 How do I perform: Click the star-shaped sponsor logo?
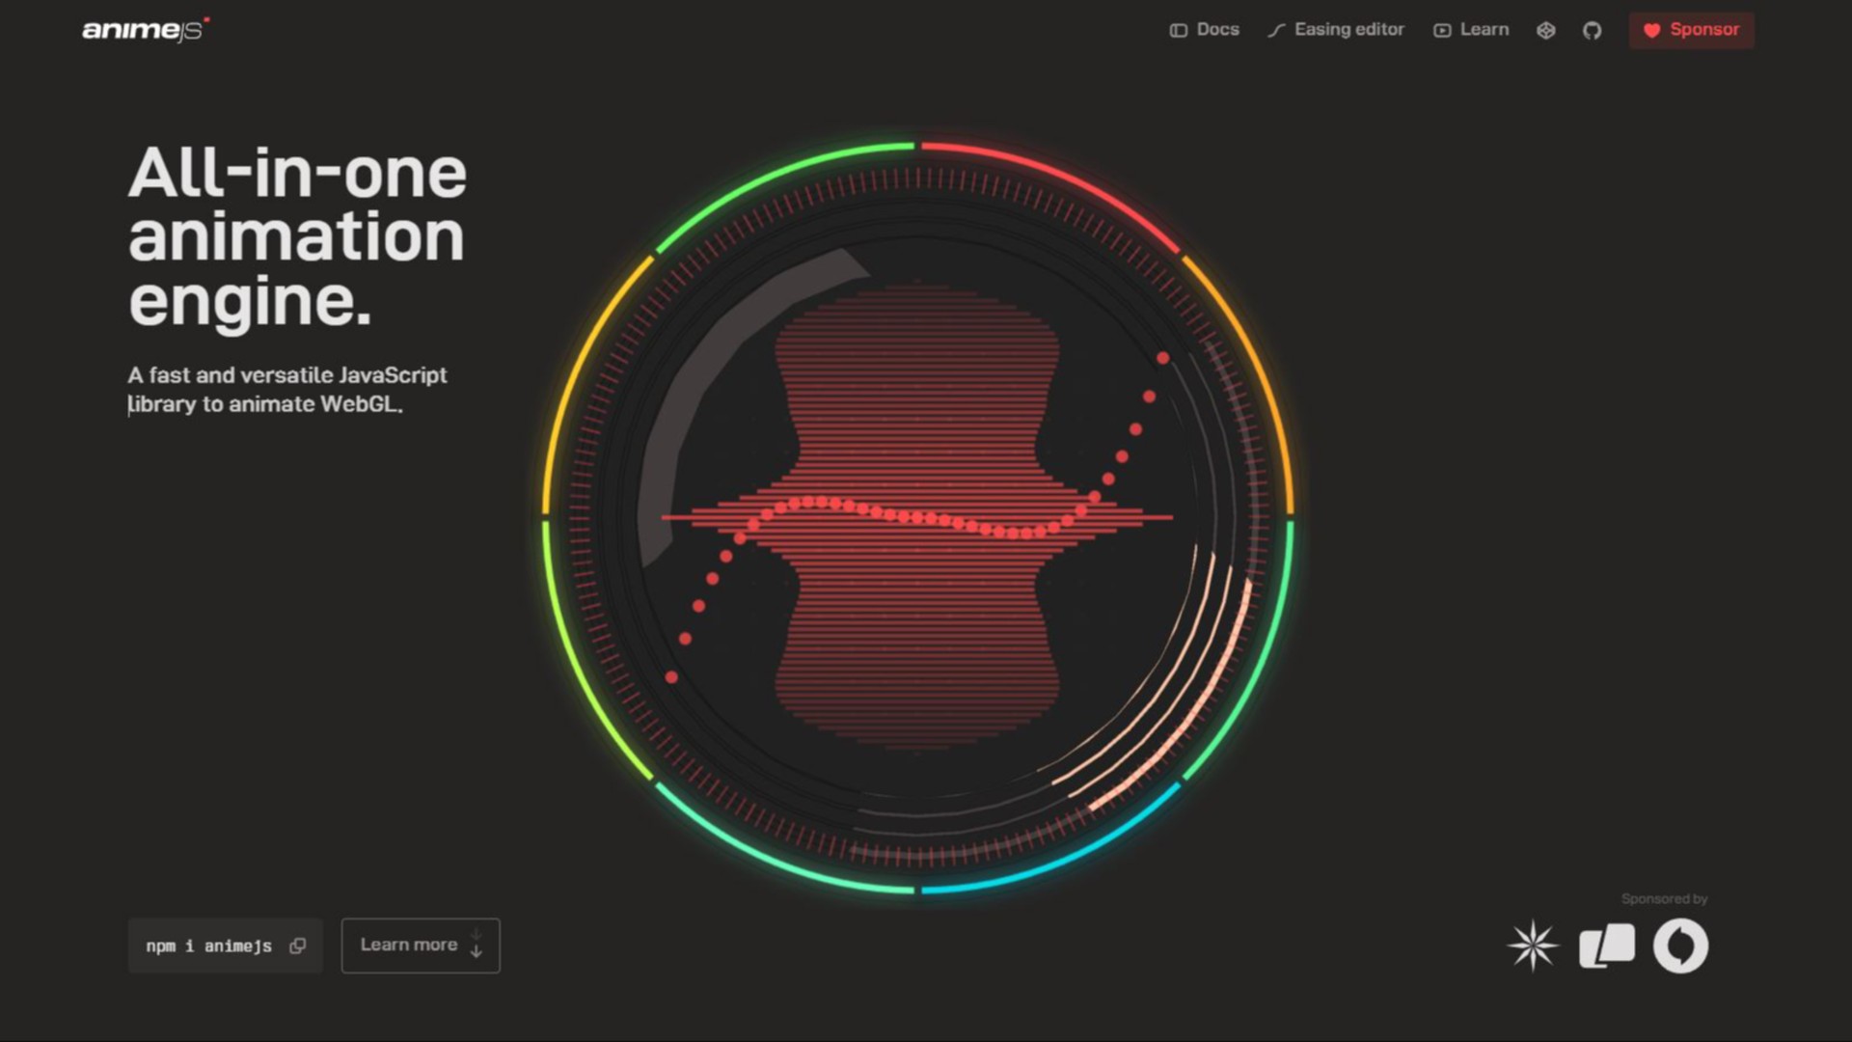(1532, 946)
